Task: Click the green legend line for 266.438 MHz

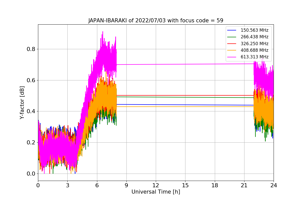Action: 232,37
